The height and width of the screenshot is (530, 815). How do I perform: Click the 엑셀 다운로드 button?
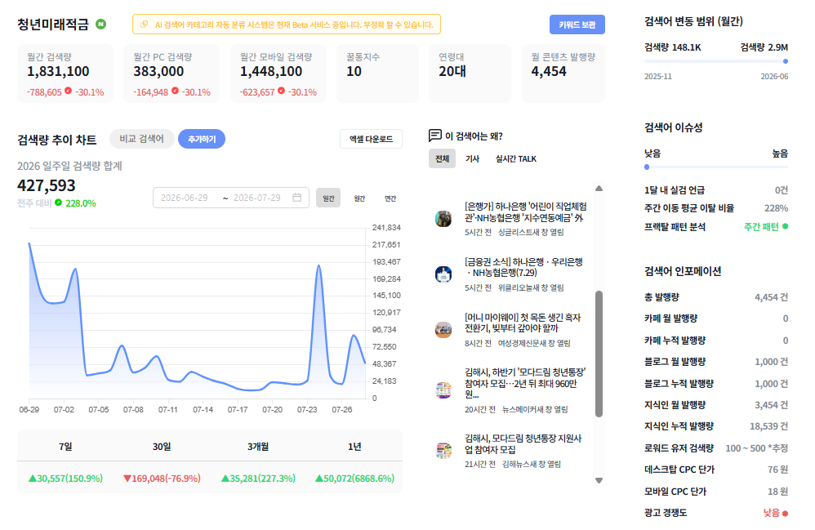click(x=371, y=139)
